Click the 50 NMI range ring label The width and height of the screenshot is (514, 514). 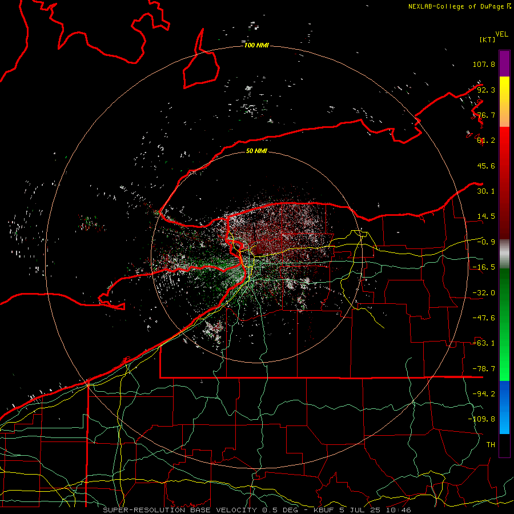[x=256, y=151]
